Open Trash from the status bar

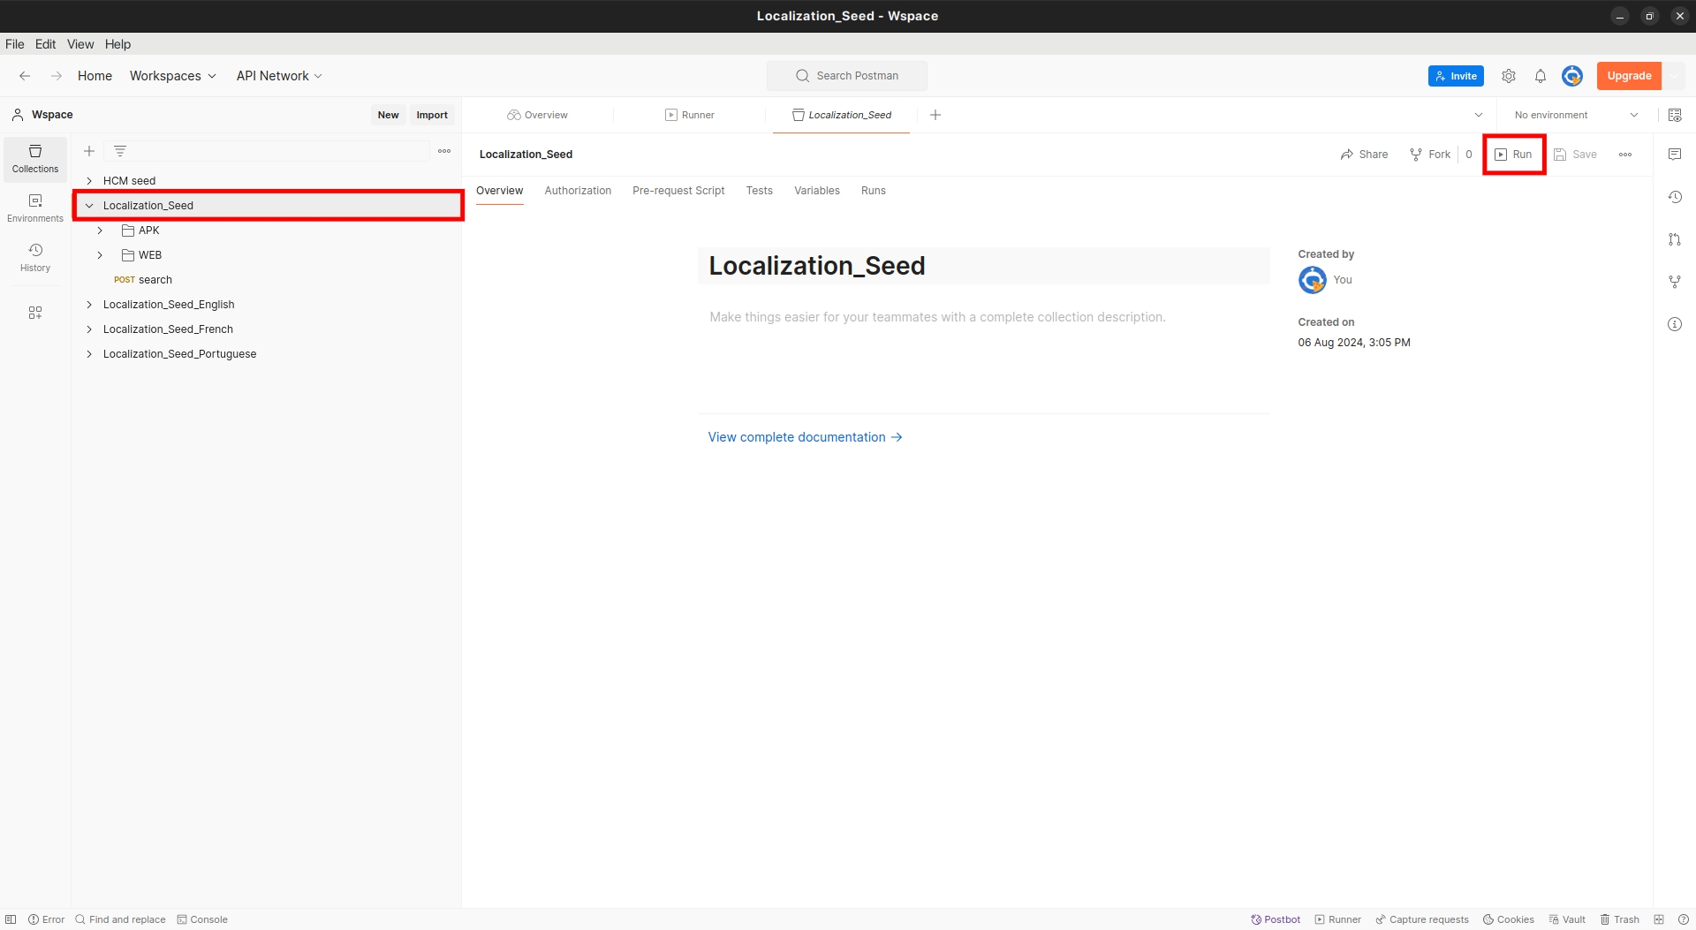pyautogui.click(x=1619, y=919)
